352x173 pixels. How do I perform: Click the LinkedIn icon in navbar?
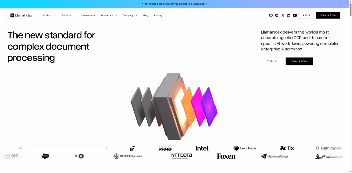click(289, 15)
